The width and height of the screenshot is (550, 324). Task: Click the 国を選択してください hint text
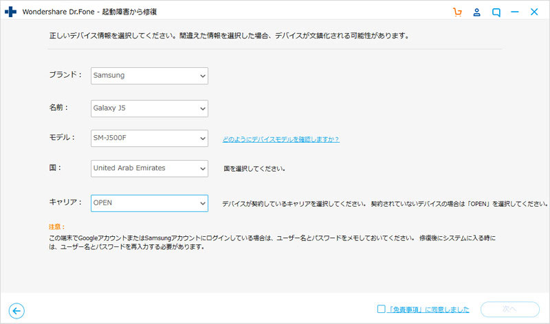tap(254, 169)
